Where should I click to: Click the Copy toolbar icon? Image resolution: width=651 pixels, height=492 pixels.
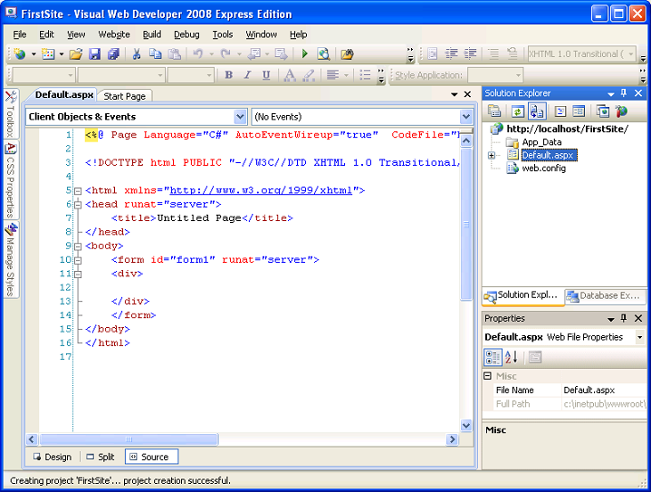(155, 54)
